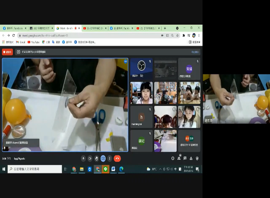Select the purple avatar participant tile
Image resolution: width=270 pixels, height=198 pixels.
(x=189, y=69)
